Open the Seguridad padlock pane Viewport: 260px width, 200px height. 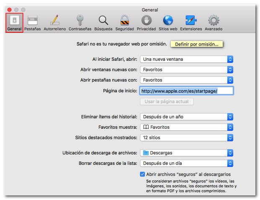click(x=124, y=23)
